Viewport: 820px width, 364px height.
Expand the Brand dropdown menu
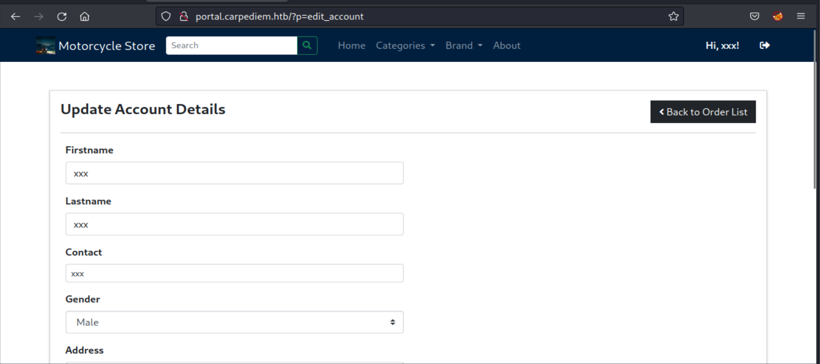464,45
